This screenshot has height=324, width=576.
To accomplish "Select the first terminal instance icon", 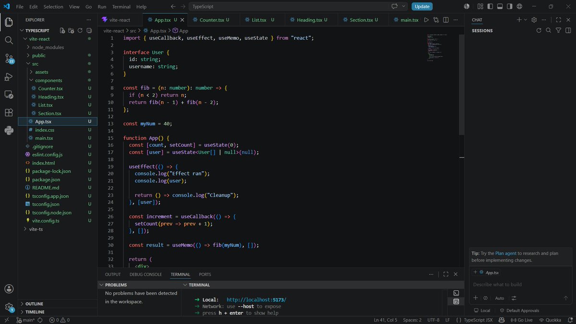I will click(456, 293).
